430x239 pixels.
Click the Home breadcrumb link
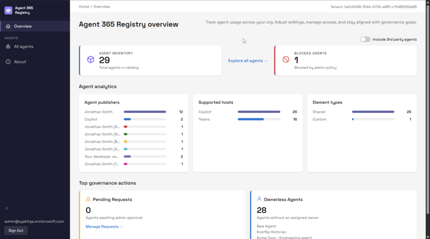pos(84,7)
